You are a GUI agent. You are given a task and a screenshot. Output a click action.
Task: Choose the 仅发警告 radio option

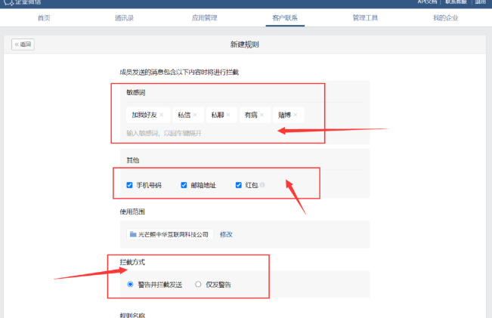(198, 285)
